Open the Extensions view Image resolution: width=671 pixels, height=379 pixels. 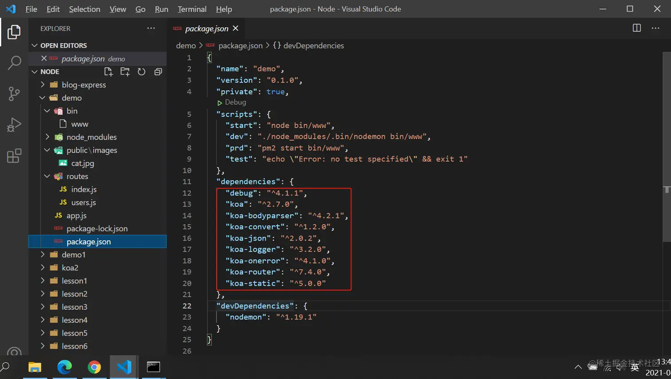point(14,156)
